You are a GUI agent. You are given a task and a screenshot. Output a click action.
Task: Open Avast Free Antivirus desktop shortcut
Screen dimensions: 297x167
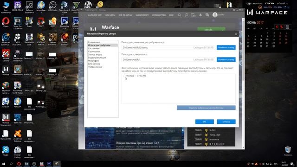[x=18, y=136]
